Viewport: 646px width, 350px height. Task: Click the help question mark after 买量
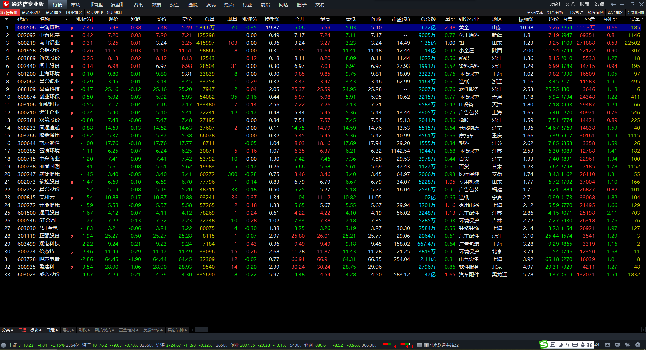[643, 19]
